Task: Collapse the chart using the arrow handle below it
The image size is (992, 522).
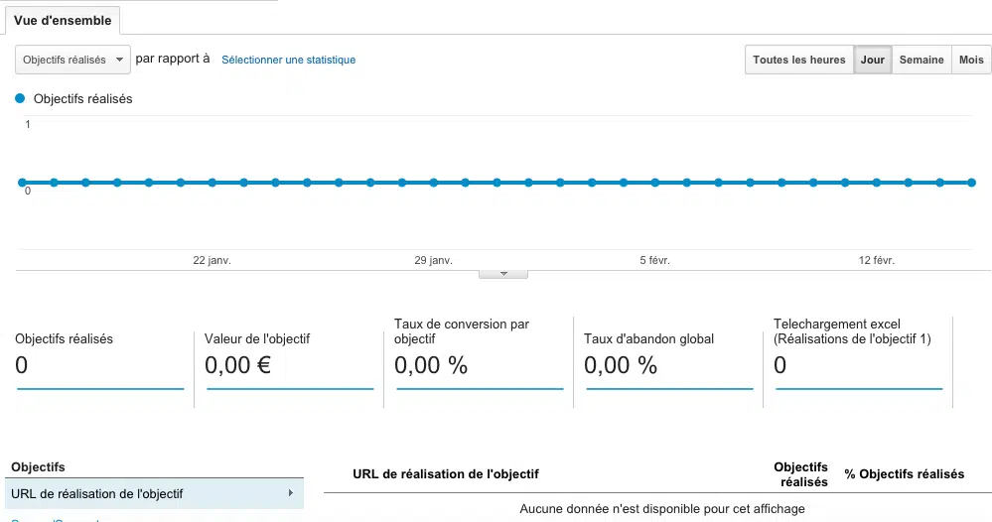Action: tap(503, 274)
